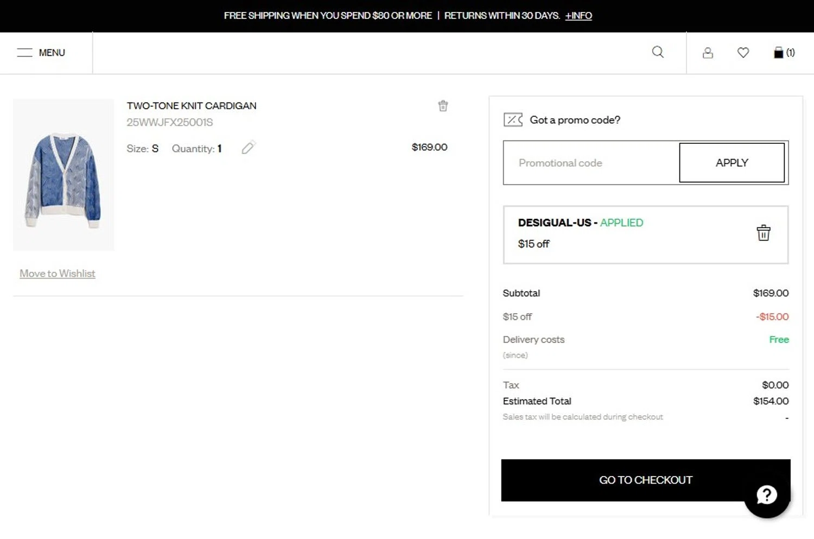Click the APPLY button
The height and width of the screenshot is (539, 814).
(x=732, y=163)
